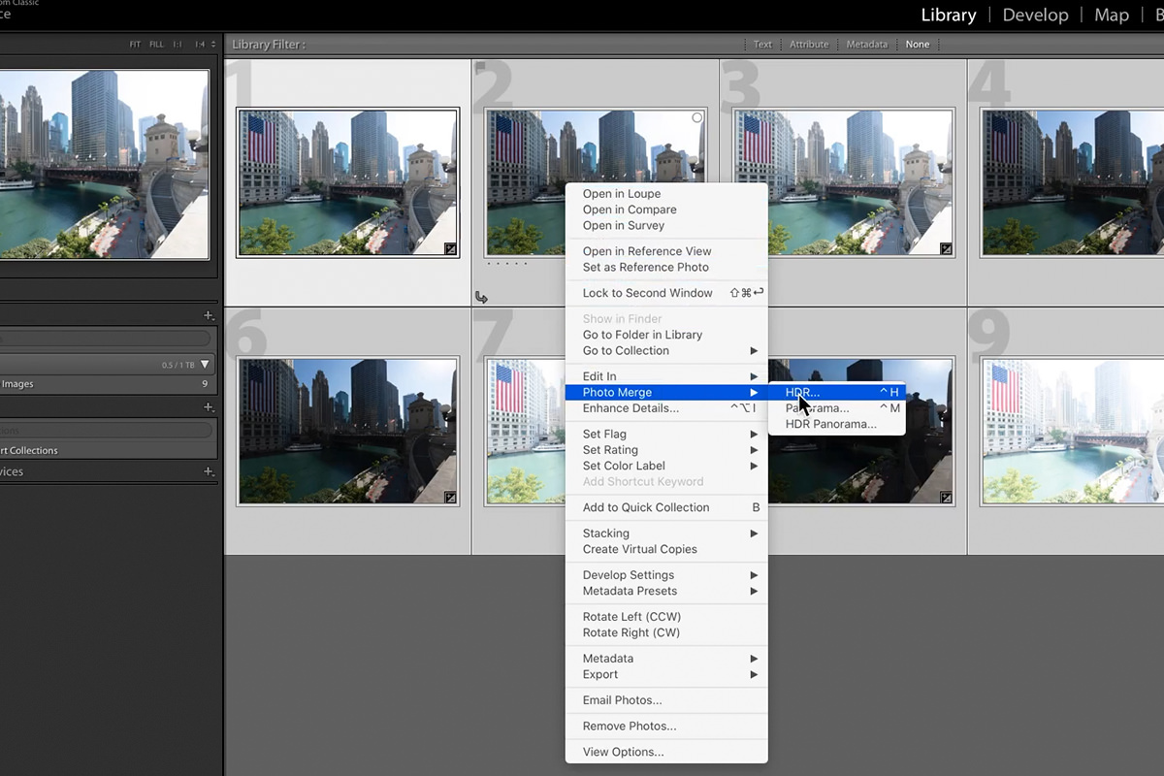The width and height of the screenshot is (1164, 776).
Task: Click the develop adjustments badge on photo 3
Action: click(x=946, y=249)
